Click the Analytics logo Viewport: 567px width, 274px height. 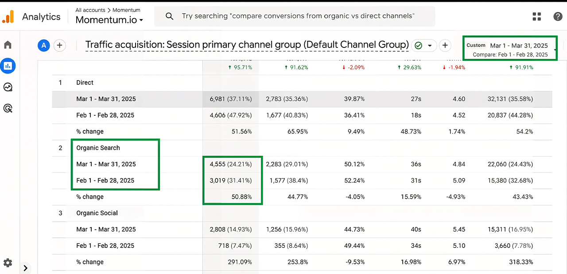click(x=8, y=17)
